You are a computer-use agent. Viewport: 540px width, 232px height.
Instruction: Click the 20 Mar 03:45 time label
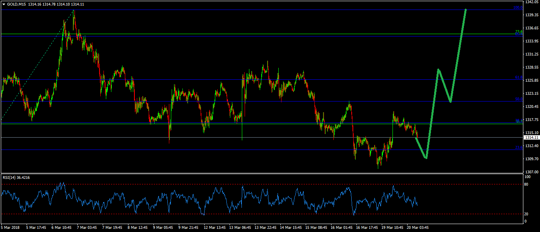click(x=418, y=228)
